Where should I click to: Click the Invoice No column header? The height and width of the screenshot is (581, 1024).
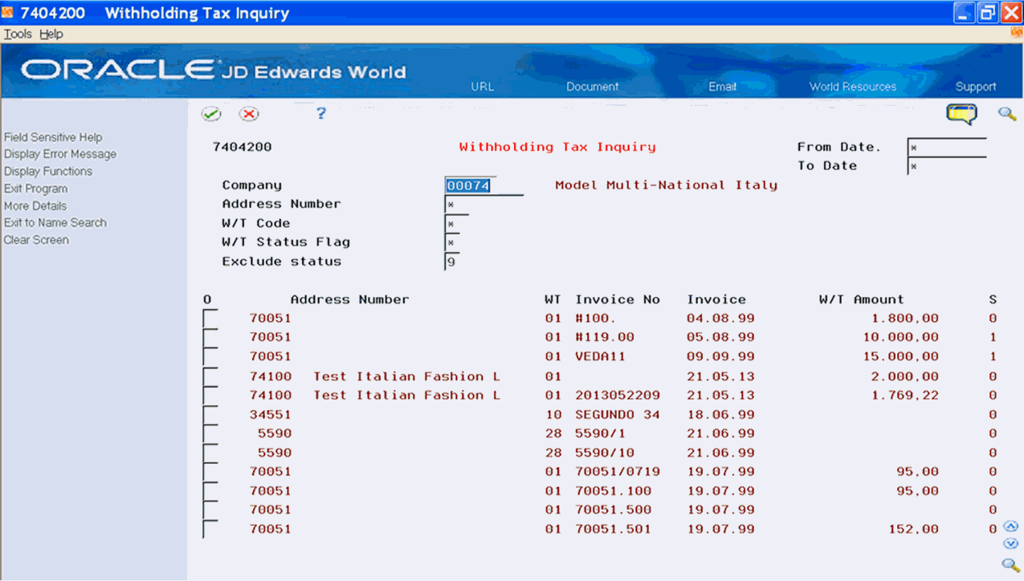click(x=618, y=299)
